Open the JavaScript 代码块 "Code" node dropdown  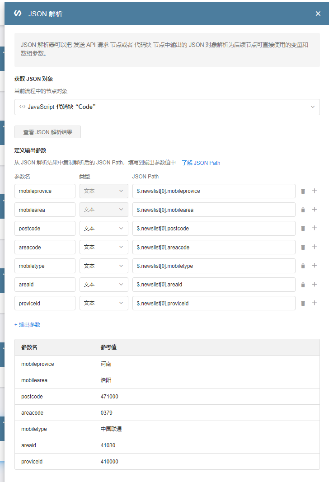click(167, 107)
